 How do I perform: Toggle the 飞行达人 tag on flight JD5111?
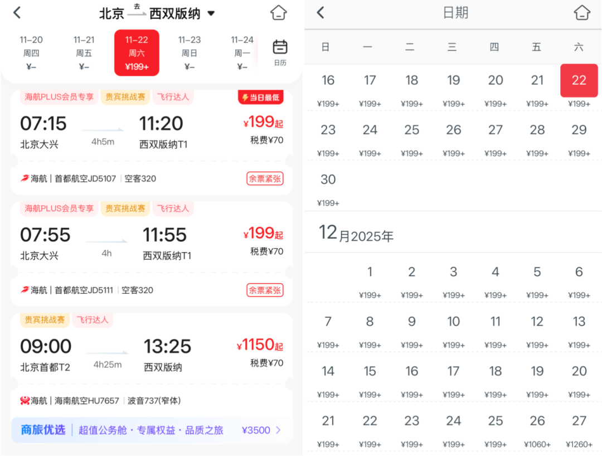tap(173, 208)
